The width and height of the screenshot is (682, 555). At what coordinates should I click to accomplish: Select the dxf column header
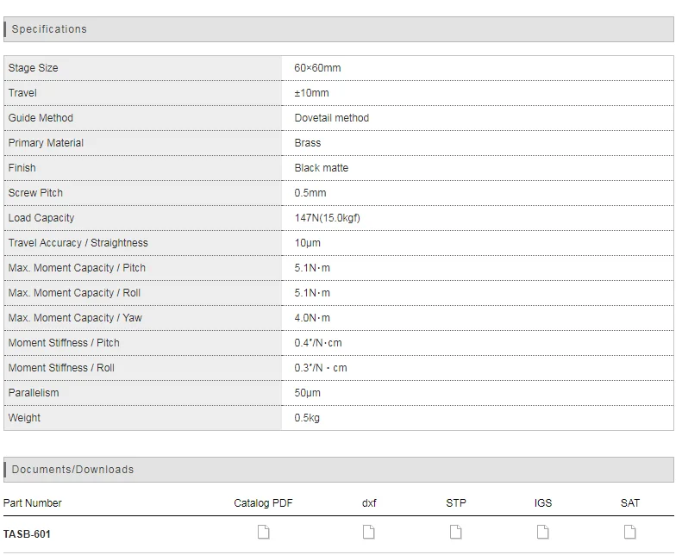[x=369, y=503]
